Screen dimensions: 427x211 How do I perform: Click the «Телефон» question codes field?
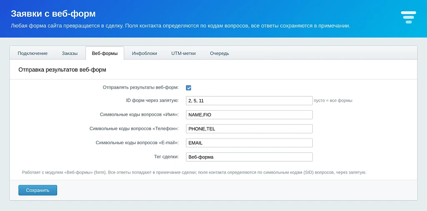click(x=249, y=129)
